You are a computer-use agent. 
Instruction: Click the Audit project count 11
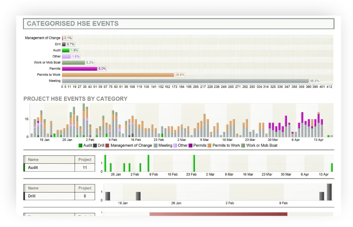(x=85, y=168)
